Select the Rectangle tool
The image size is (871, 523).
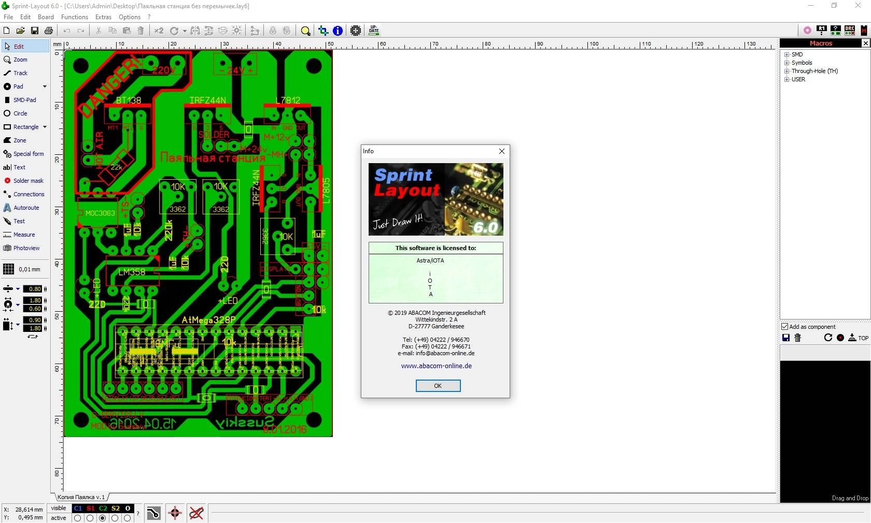[x=21, y=127]
